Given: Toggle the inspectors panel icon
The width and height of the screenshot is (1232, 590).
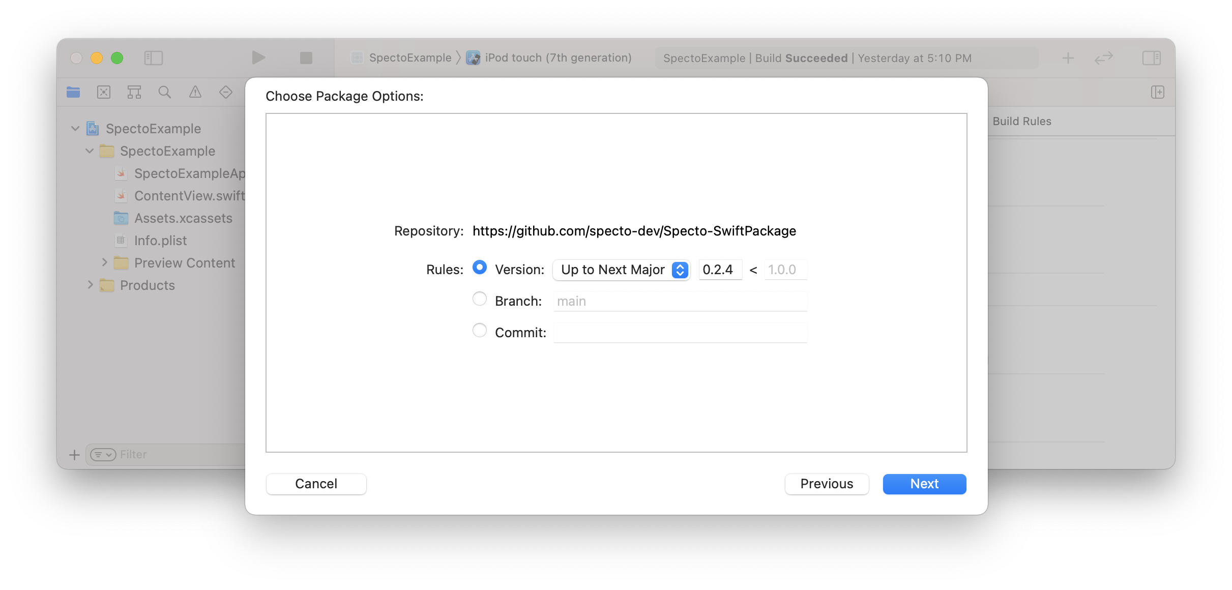Looking at the screenshot, I should (1152, 58).
